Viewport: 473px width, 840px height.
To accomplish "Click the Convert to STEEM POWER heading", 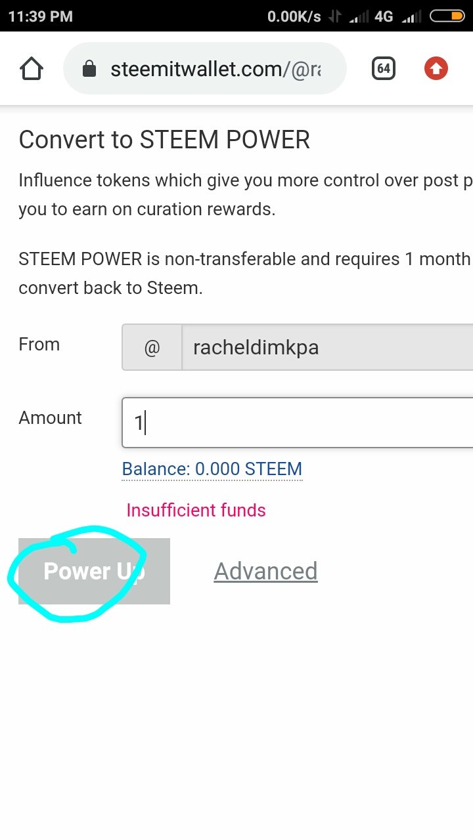I will coord(164,140).
